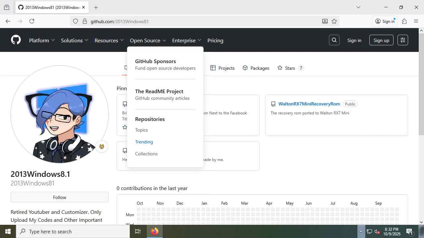Focus the Firefox address bar
Screen dimensions: 424x238
tap(199, 21)
